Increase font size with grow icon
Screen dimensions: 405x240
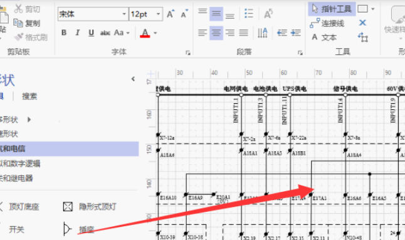click(171, 14)
